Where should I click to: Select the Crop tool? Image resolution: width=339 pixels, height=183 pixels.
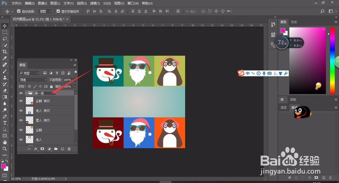[x=4, y=52]
